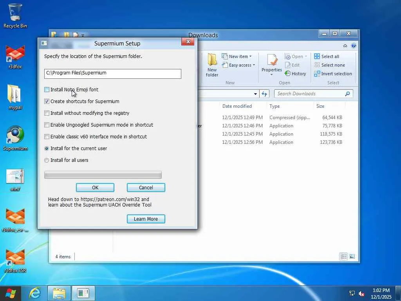Image resolution: width=401 pixels, height=301 pixels.
Task: Open the New item dropdown
Action: 237,56
